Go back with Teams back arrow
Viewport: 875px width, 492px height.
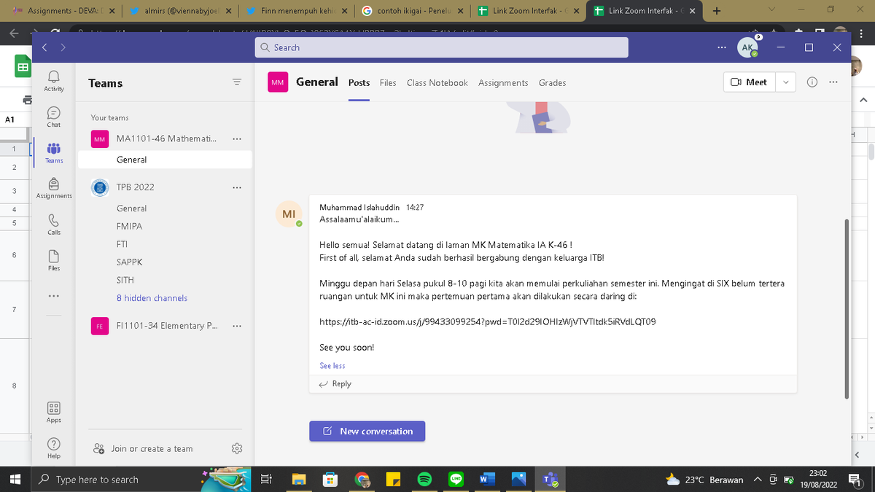coord(44,47)
